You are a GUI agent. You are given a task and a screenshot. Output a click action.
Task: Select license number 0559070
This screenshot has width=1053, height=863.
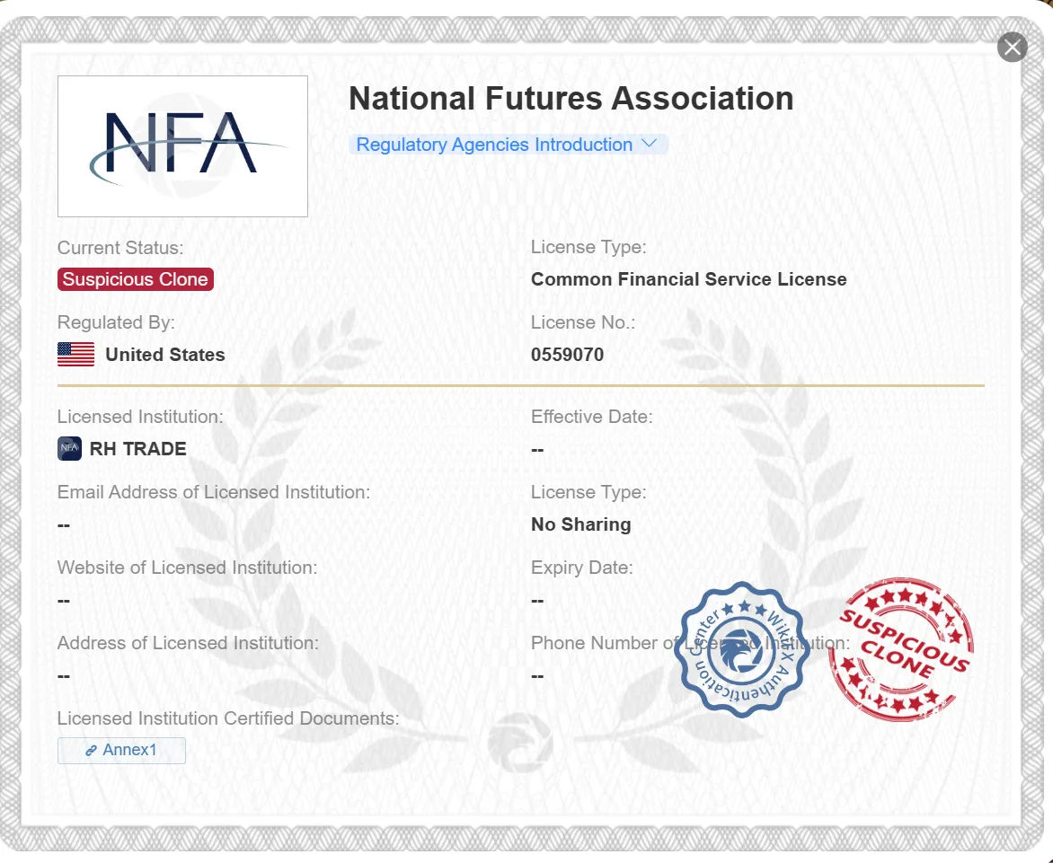(x=568, y=355)
